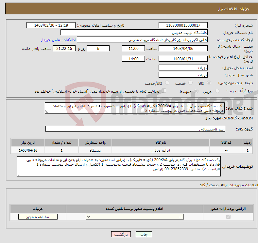Click the resize grip of توضیحات خریدار text area
The height and width of the screenshot is (243, 258).
click(x=19, y=175)
